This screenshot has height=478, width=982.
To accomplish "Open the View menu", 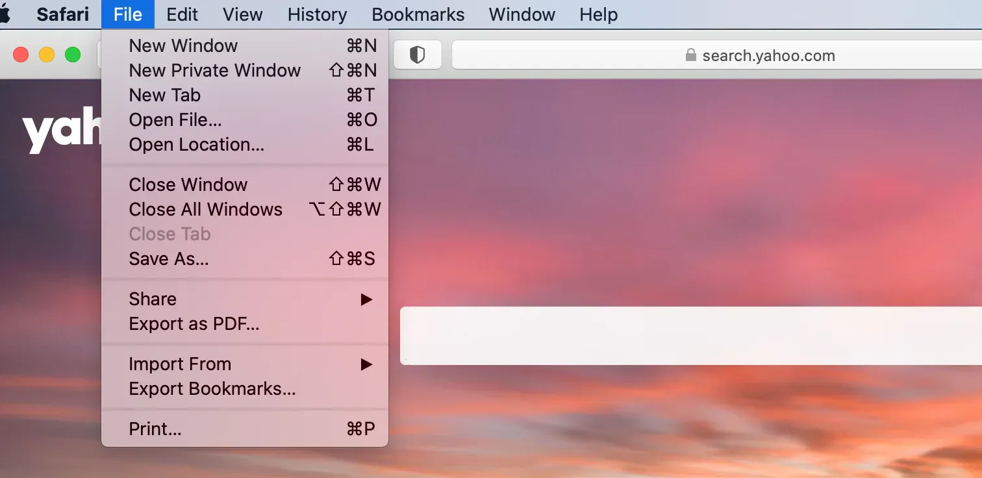I will (x=242, y=14).
